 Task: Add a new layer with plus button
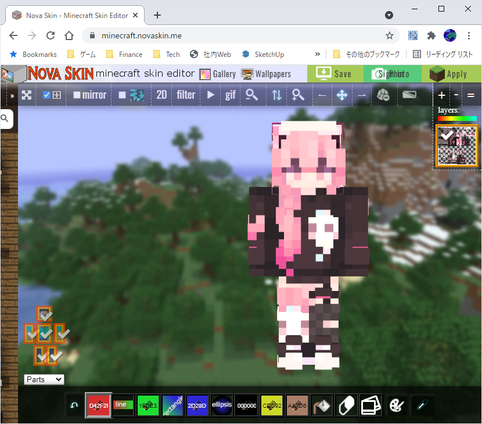click(441, 95)
